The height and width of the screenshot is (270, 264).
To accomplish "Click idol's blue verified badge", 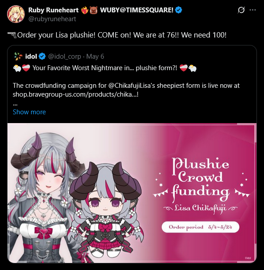I will [x=42, y=56].
